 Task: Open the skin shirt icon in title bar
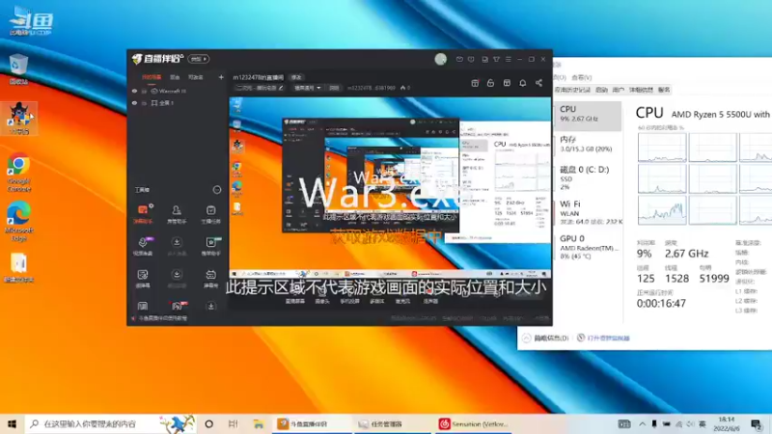pos(496,59)
